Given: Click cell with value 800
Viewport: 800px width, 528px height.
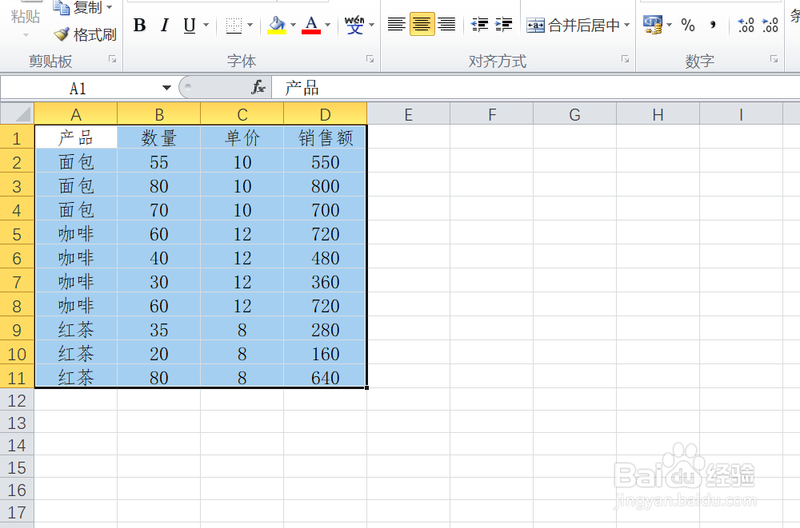Looking at the screenshot, I should pyautogui.click(x=325, y=185).
